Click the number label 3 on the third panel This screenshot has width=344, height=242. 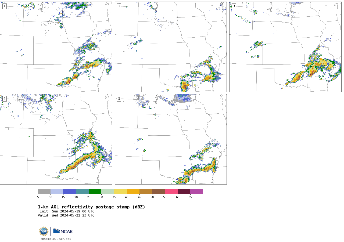[234, 6]
